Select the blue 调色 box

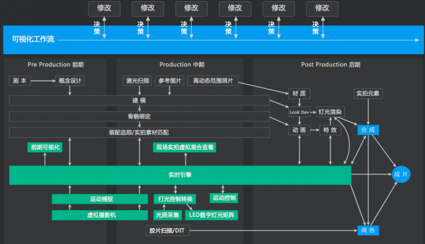[x=368, y=230]
